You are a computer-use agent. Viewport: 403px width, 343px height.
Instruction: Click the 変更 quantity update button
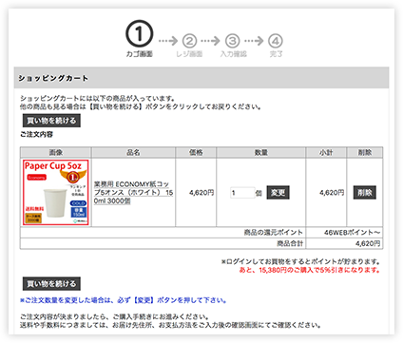[278, 193]
